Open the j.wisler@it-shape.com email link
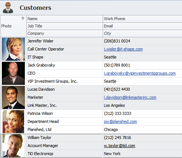182x158 pixels. click(123, 49)
